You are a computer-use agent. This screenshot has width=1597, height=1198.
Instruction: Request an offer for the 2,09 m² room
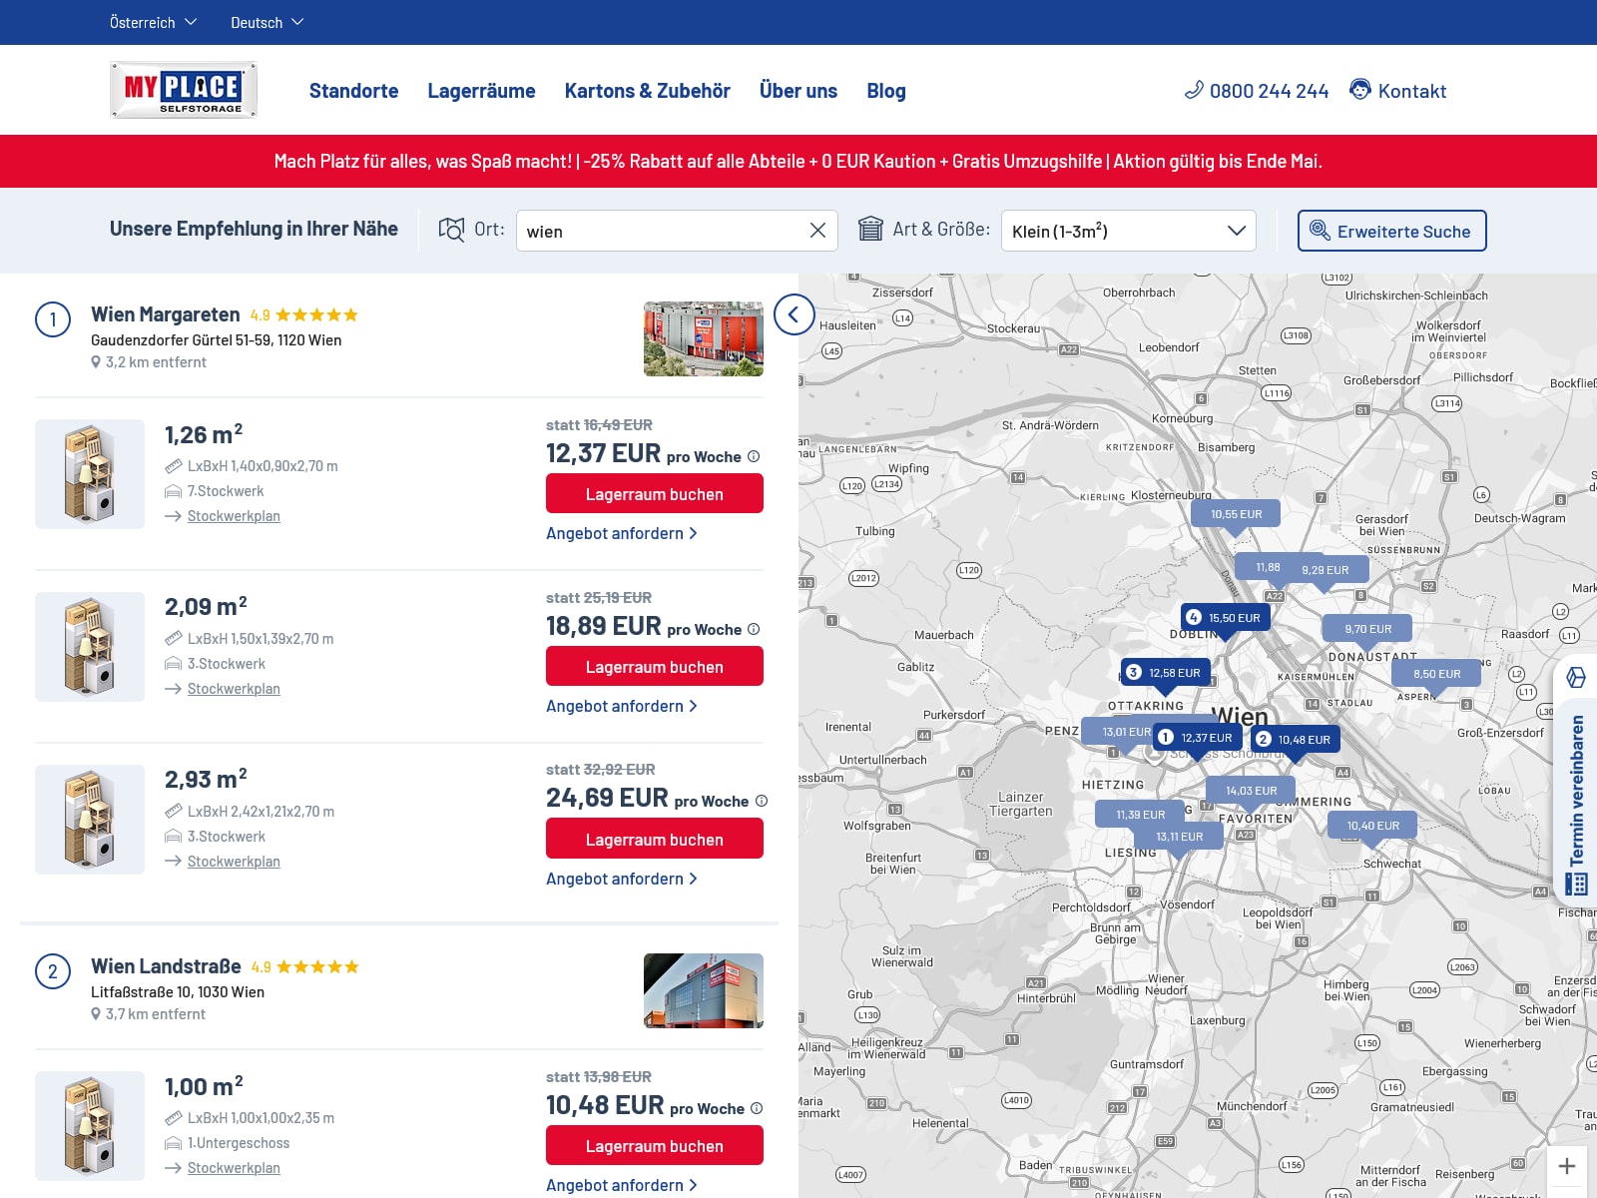click(x=622, y=706)
